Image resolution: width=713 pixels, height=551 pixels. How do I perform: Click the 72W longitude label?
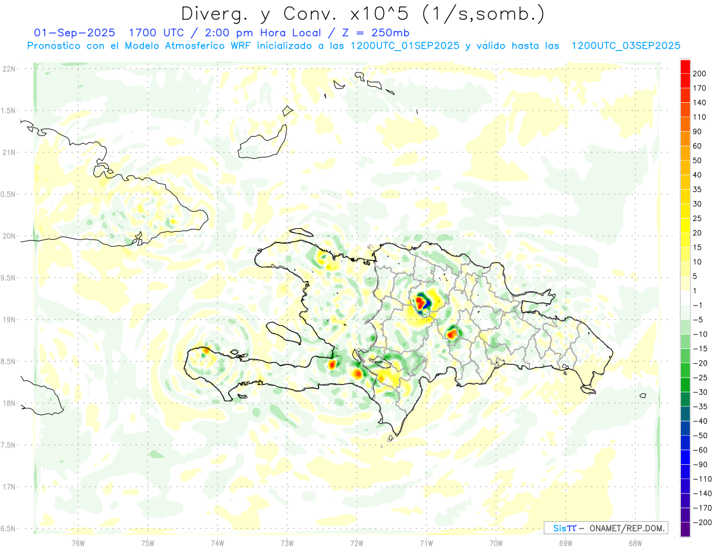coord(356,543)
